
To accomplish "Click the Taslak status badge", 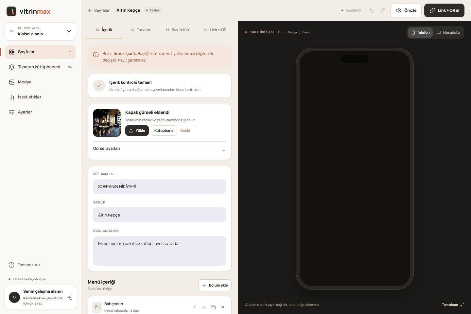I will click(x=153, y=10).
